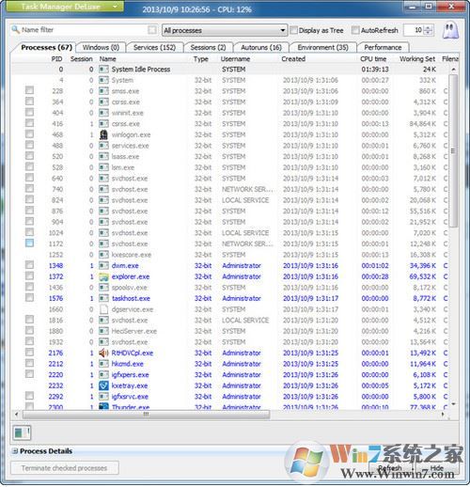Click the scroll up arrow of process list

pos(453,70)
